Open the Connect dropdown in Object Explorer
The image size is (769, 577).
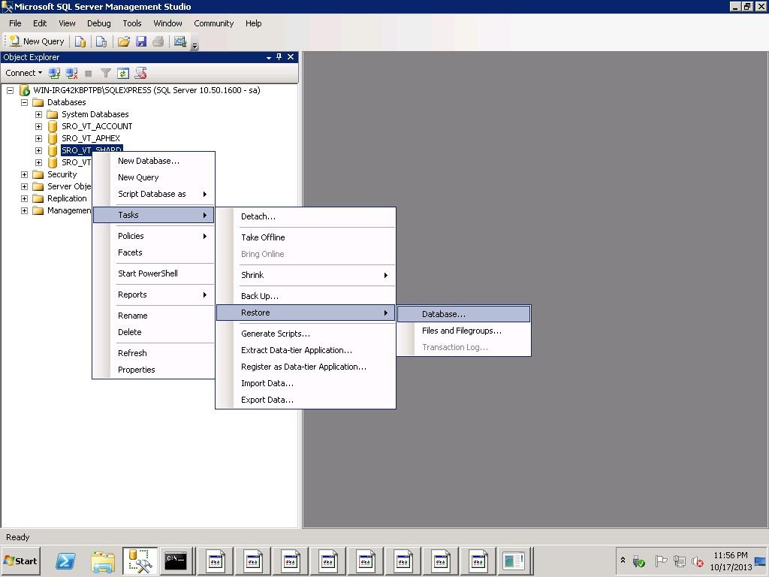(x=23, y=73)
